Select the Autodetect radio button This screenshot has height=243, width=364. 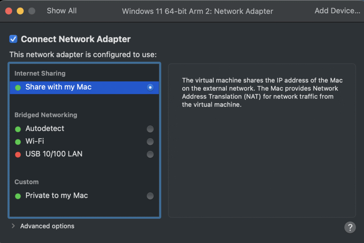150,129
